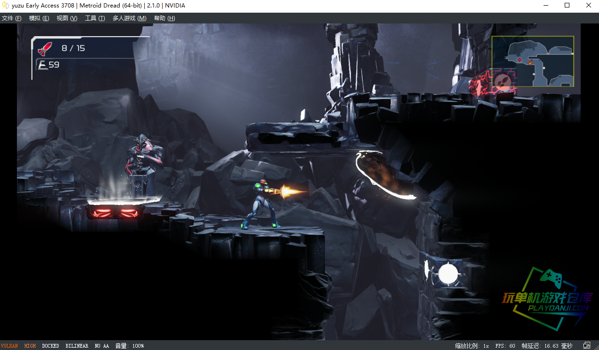Click the minimap in the game corner

(x=533, y=61)
